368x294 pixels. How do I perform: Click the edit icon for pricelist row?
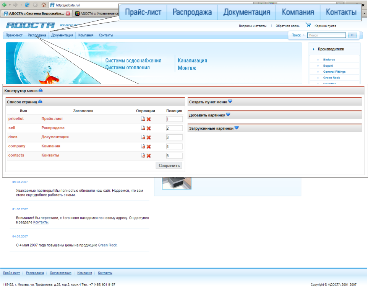pos(143,119)
